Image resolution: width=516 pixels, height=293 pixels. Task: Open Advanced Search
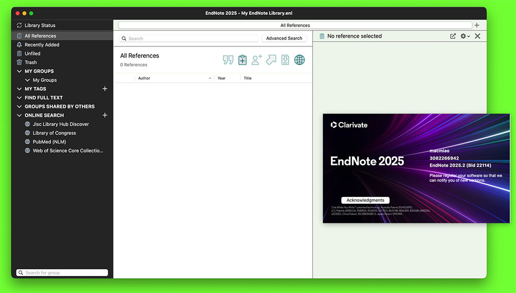284,39
